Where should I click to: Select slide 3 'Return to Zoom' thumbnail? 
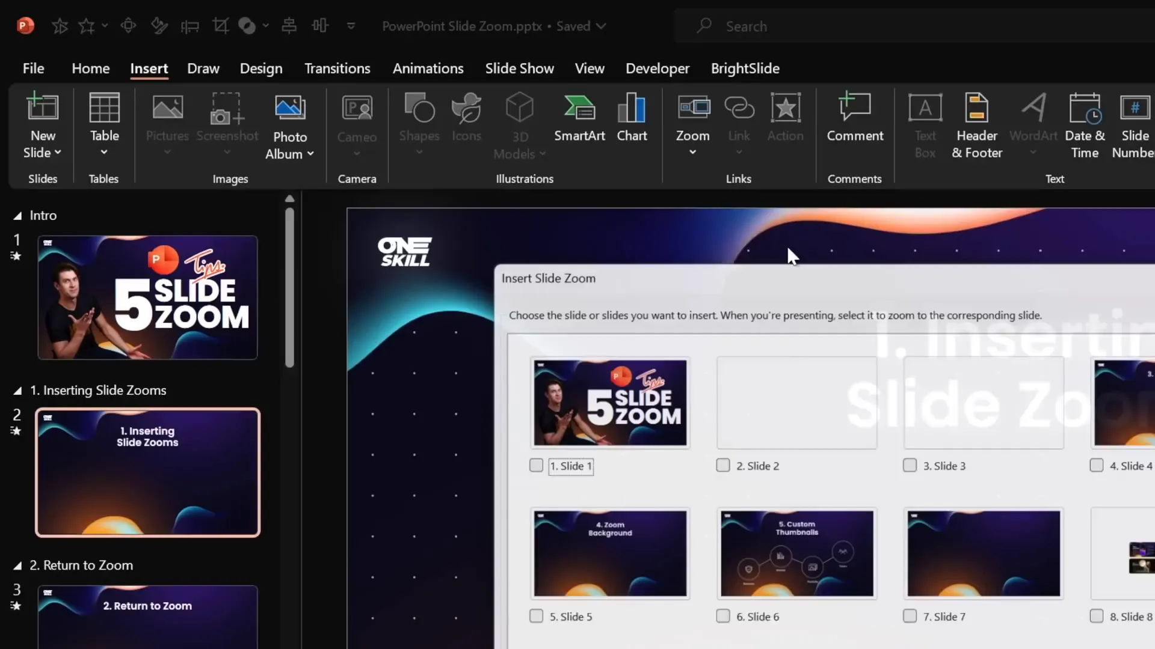(148, 617)
